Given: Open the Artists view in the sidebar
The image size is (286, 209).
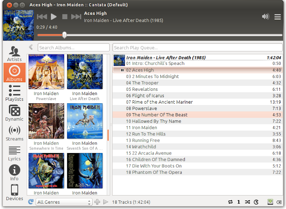Looking at the screenshot, I should [14, 53].
